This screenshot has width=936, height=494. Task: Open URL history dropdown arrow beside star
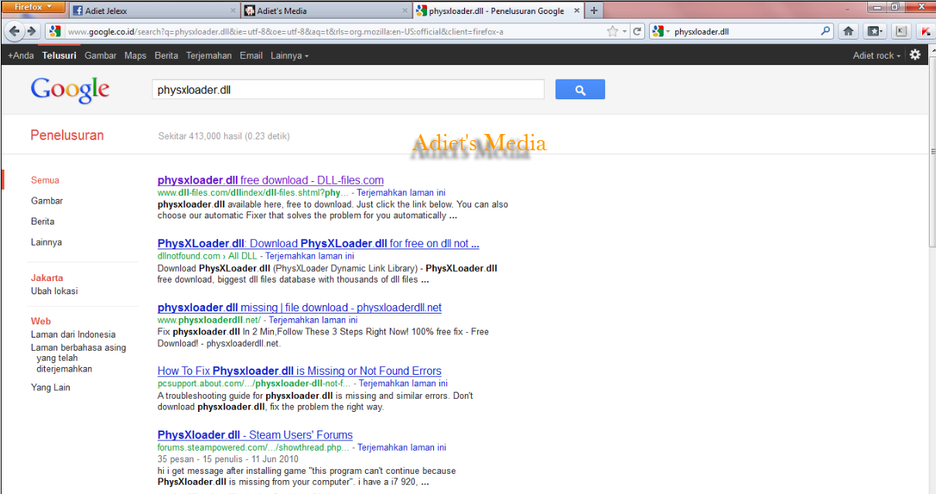pyautogui.click(x=625, y=32)
